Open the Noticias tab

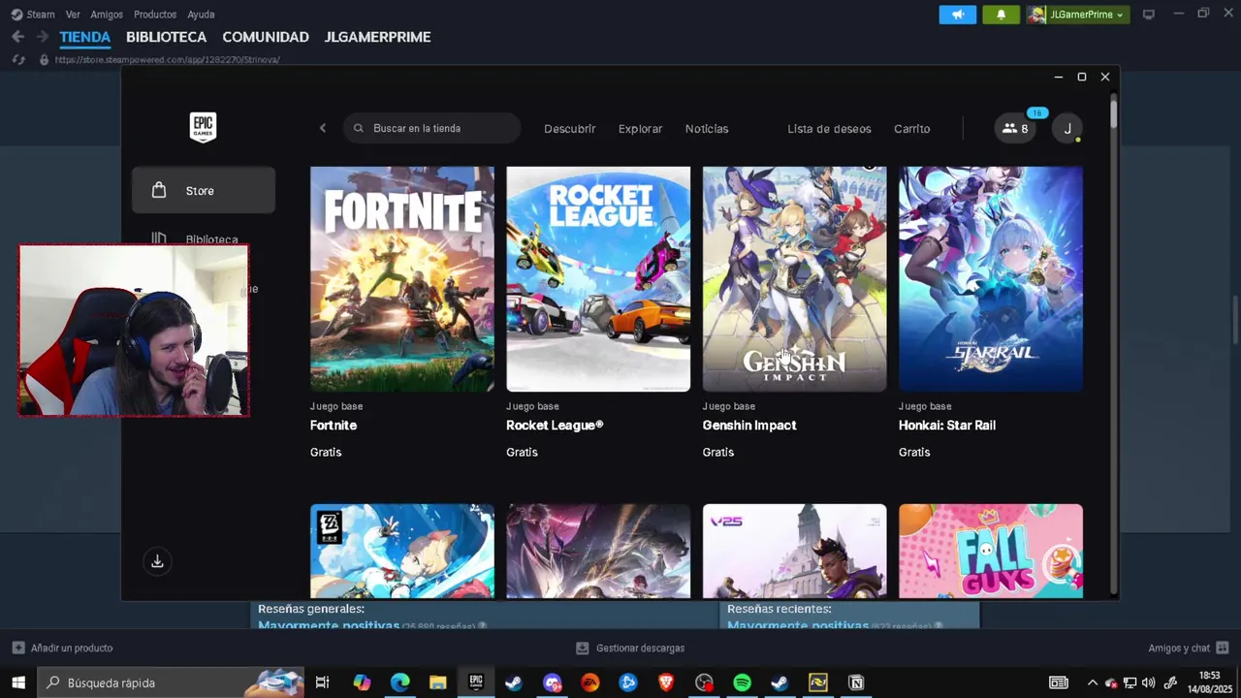coord(707,128)
